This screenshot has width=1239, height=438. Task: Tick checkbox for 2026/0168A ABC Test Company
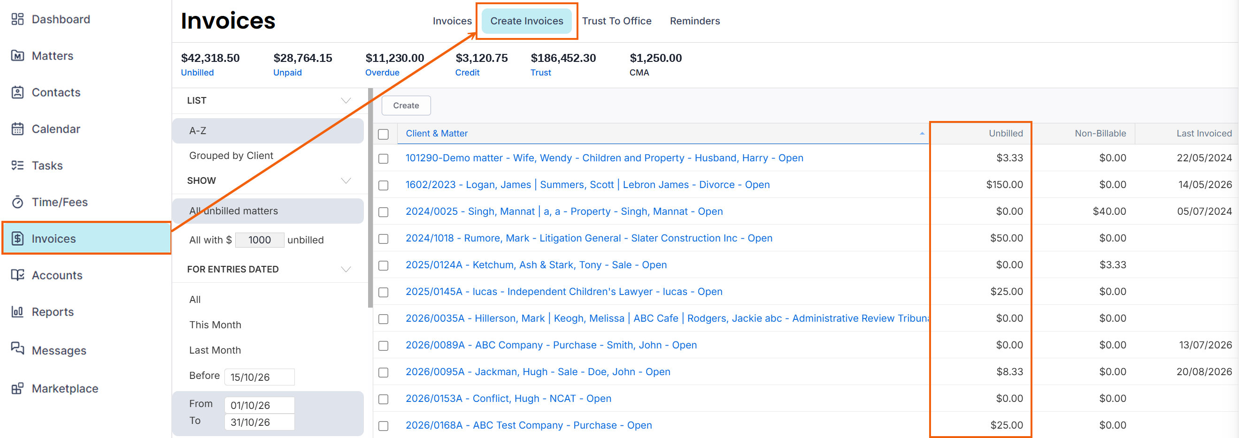383,425
